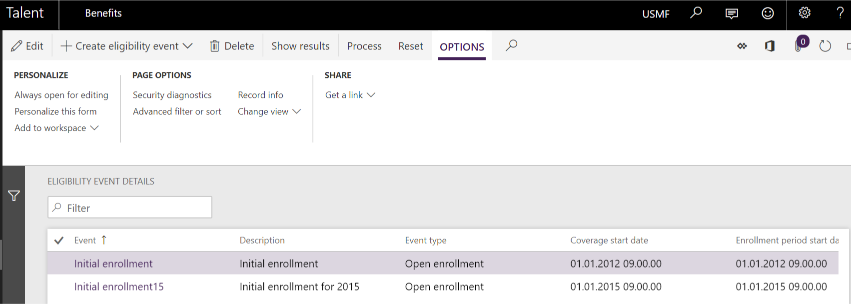Screen dimensions: 851x304
Task: Show the filter pane funnel icon
Action: 14,196
